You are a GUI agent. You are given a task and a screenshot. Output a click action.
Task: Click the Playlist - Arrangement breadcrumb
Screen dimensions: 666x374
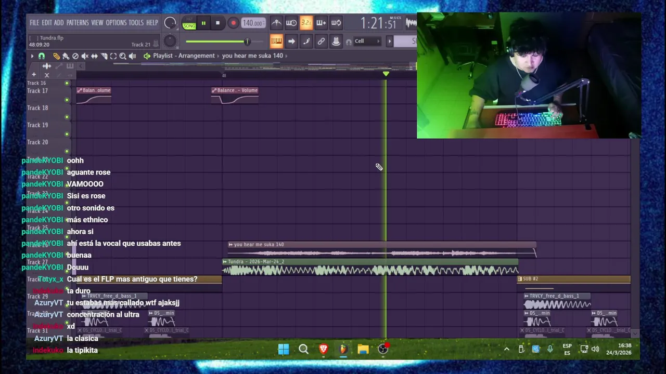click(x=184, y=56)
